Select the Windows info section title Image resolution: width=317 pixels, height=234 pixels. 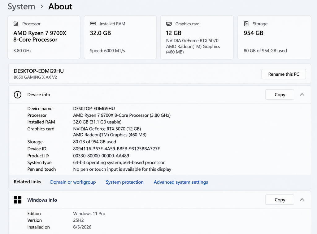42,200
